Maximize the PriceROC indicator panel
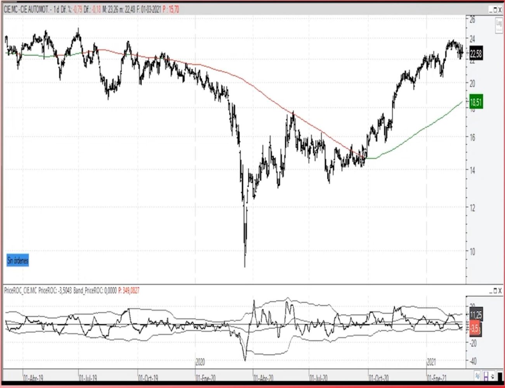Viewport: 505px width, 388px height. [495, 291]
